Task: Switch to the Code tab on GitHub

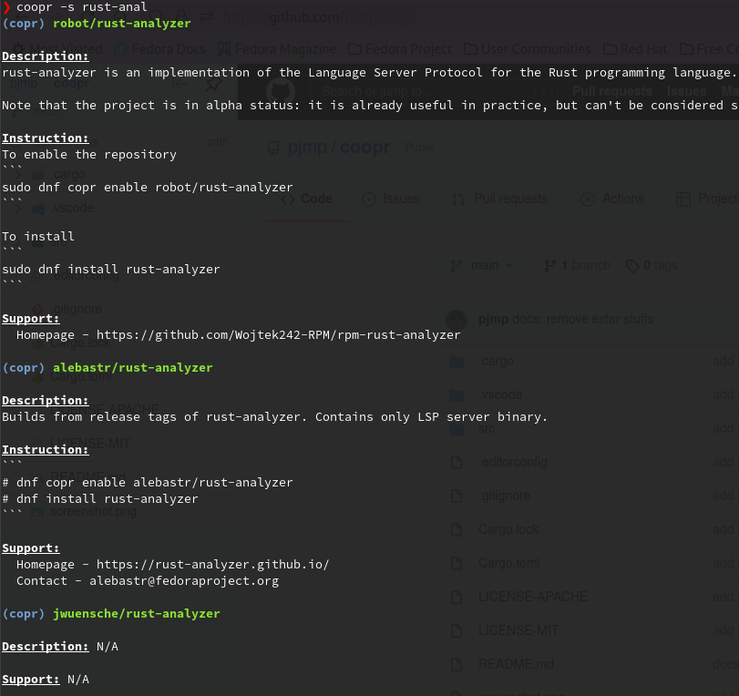Action: (307, 199)
